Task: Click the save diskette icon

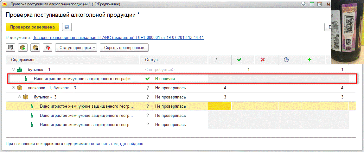Action: [67, 27]
